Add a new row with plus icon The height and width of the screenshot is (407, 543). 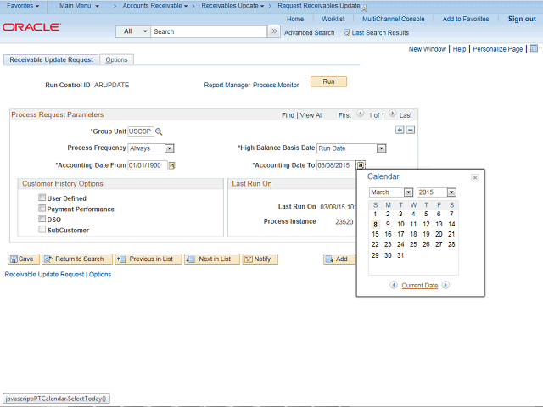point(400,130)
